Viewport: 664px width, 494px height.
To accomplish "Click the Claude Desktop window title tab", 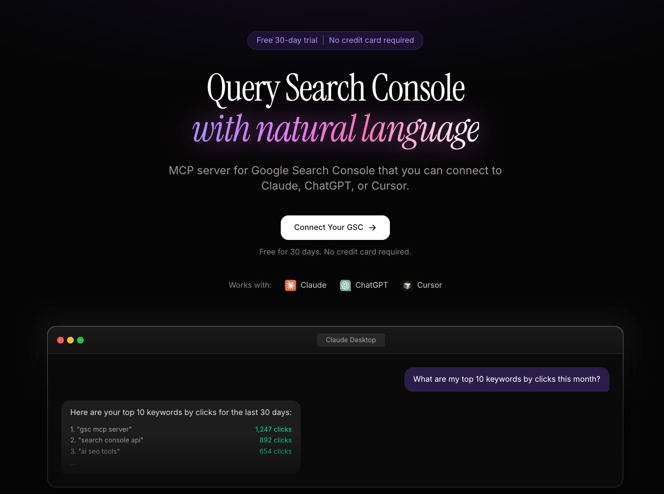I will (x=351, y=340).
